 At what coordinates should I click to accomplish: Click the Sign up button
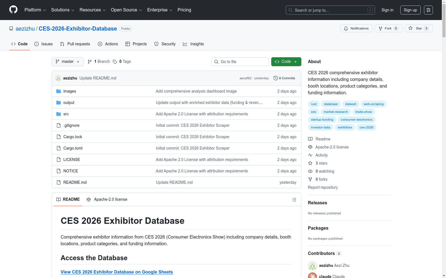410,10
